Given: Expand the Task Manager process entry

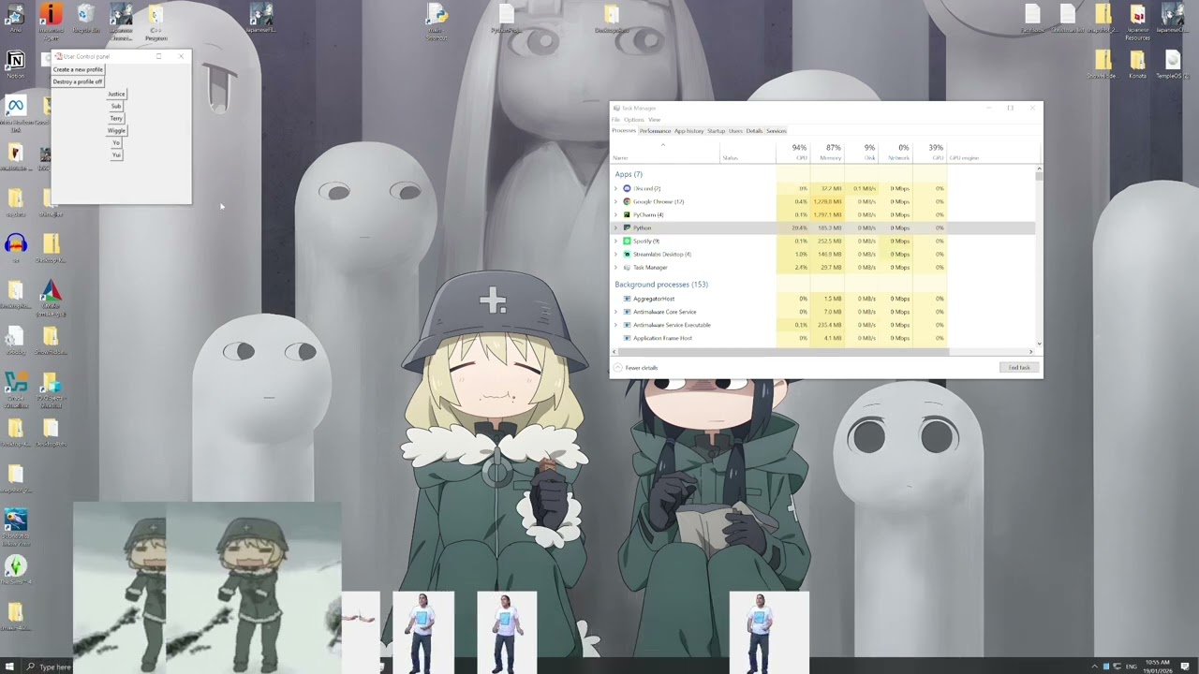Looking at the screenshot, I should coord(615,267).
